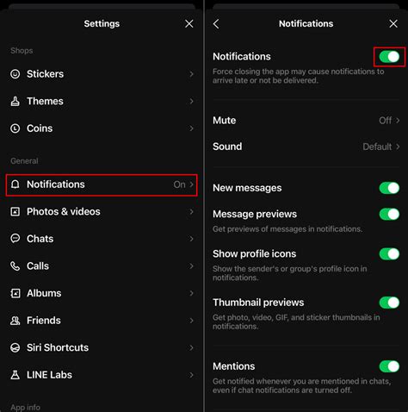Image resolution: width=408 pixels, height=412 pixels.
Task: Click the Stickers smiley face icon
Action: [x=15, y=74]
